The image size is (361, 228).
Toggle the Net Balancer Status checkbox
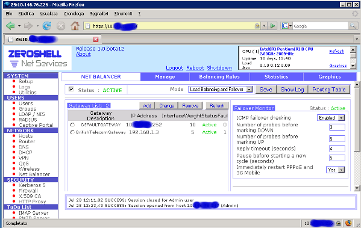point(71,89)
